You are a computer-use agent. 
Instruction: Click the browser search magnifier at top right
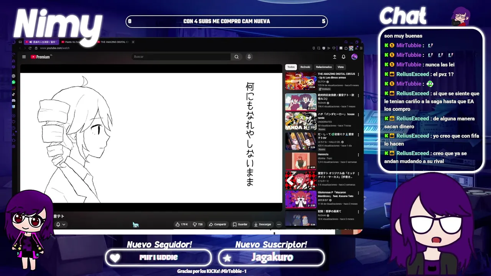point(346,42)
